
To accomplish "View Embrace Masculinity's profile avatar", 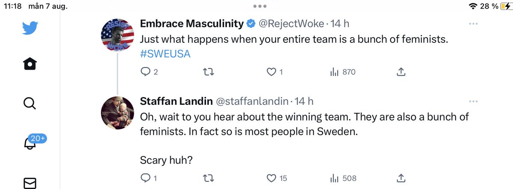I will (117, 35).
